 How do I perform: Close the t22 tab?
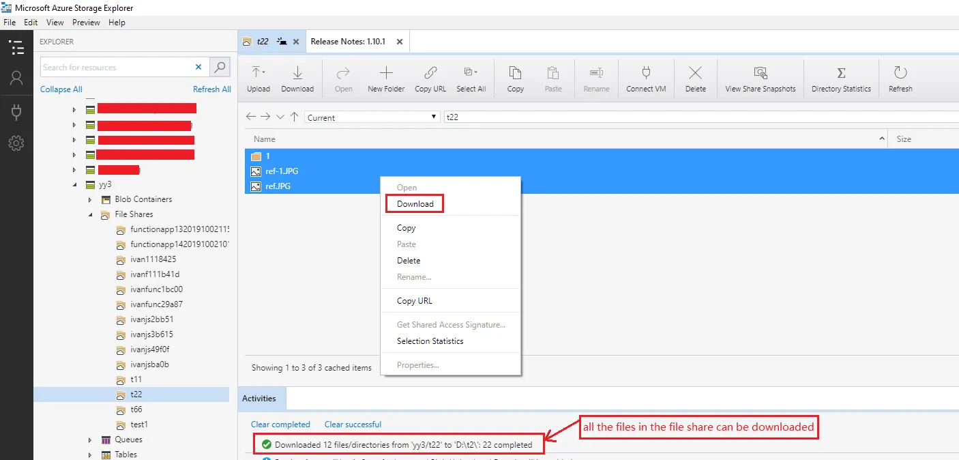coord(296,42)
